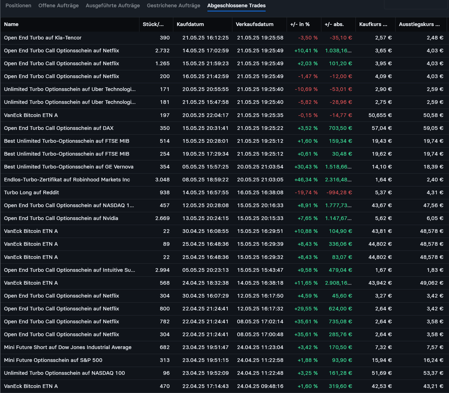The image size is (449, 393).
Task: Select the Mini Future Optionsschein auf S&P 500 row
Action: tap(225, 360)
